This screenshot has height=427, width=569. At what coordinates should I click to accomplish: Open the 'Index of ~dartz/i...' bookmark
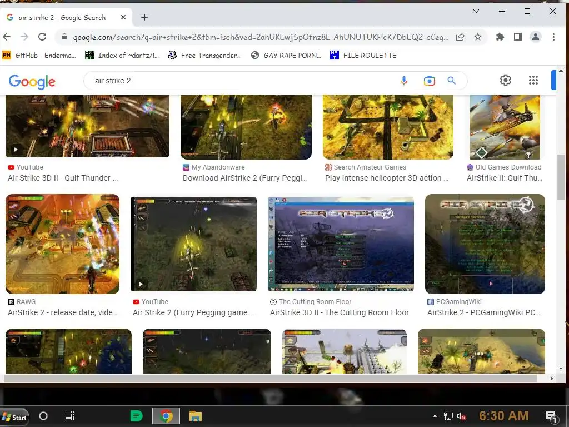(122, 55)
